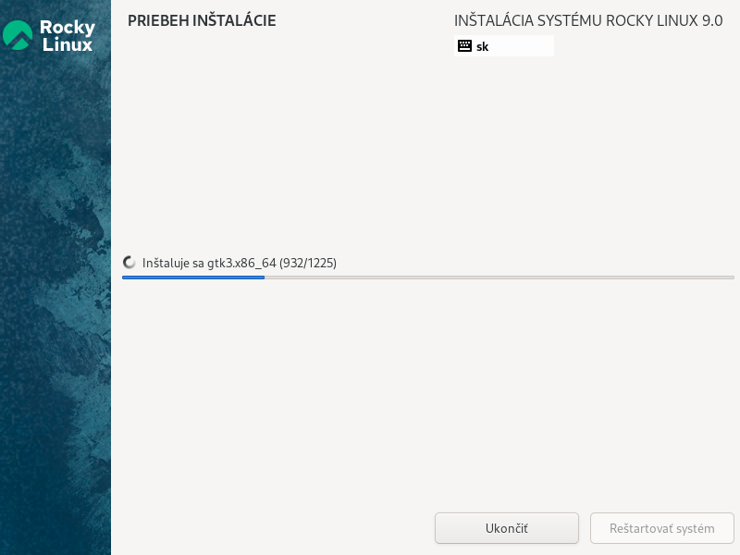Click the PRIEBEH INŠTALÁCIE heading
740x555 pixels.
pos(202,20)
